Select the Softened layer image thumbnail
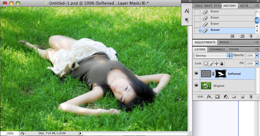Screen dimensions: 260x136 coord(206,74)
